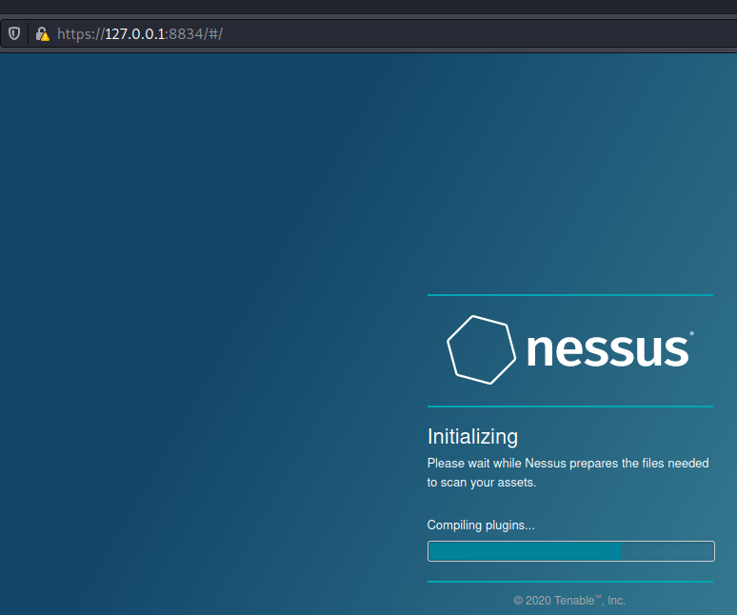
Task: Click the plugin compilation progress bar
Action: tap(571, 551)
